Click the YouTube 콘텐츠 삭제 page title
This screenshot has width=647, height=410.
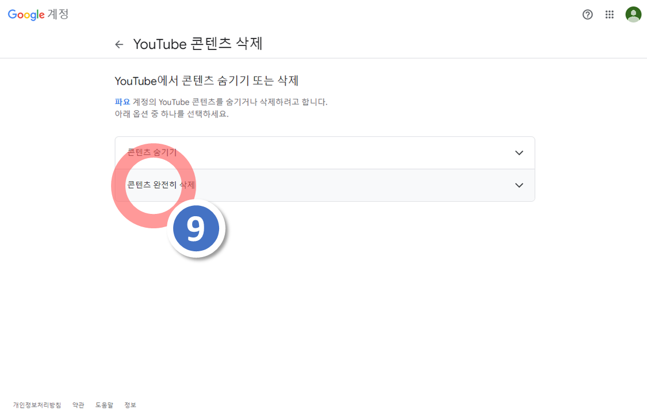coord(198,44)
